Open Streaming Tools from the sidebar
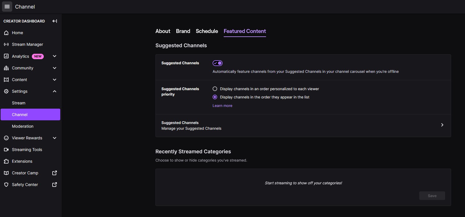Screen dimensions: 465x217 30,150
